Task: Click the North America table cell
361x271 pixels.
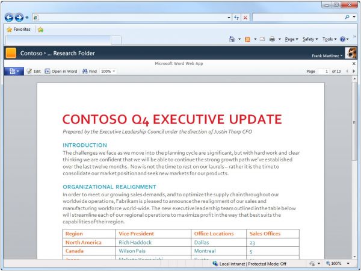Action: (89, 243)
